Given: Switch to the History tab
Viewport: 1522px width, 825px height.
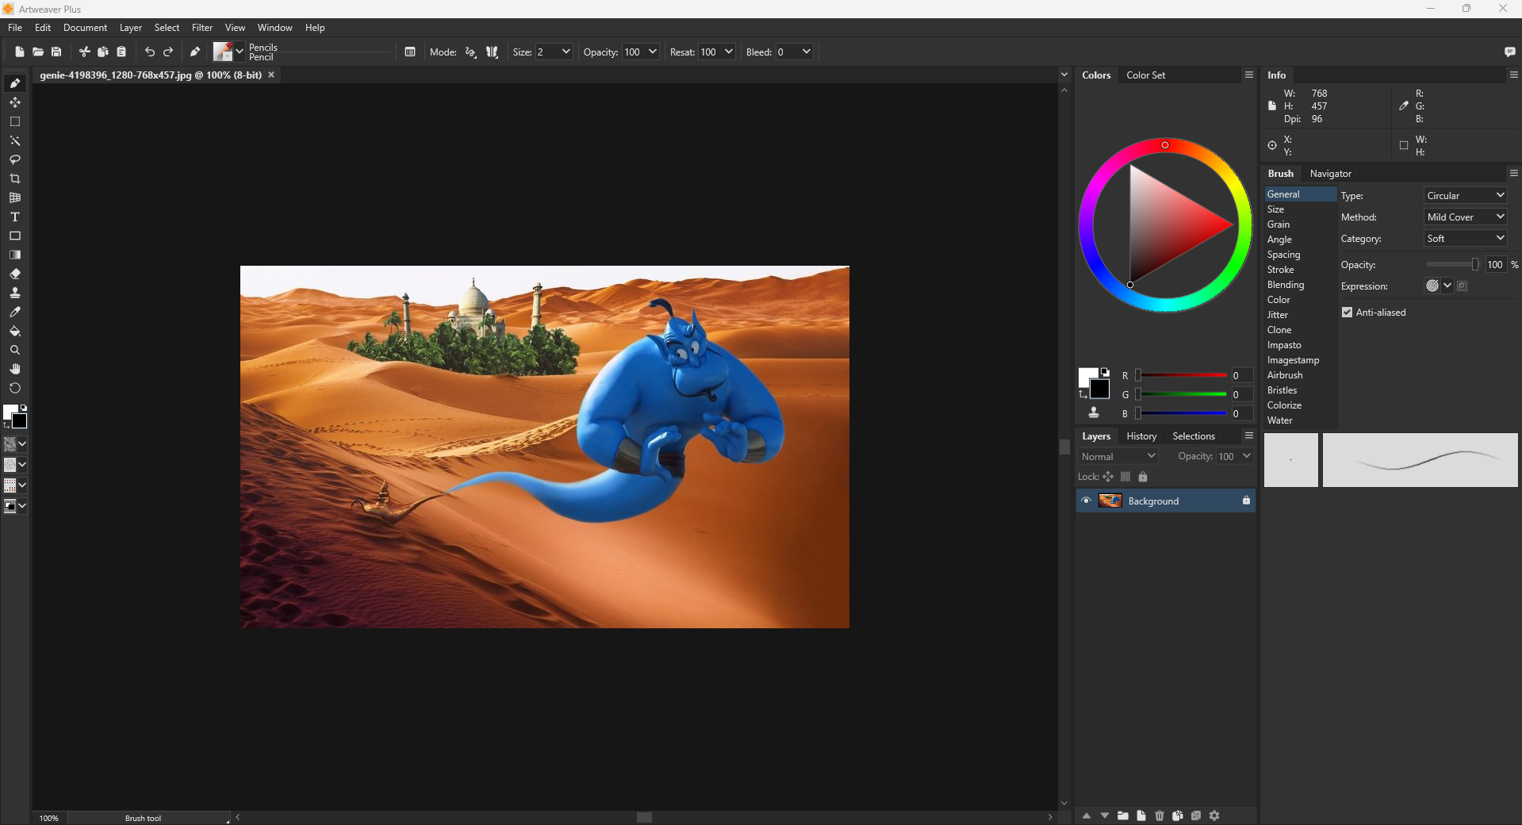Looking at the screenshot, I should click(x=1141, y=436).
